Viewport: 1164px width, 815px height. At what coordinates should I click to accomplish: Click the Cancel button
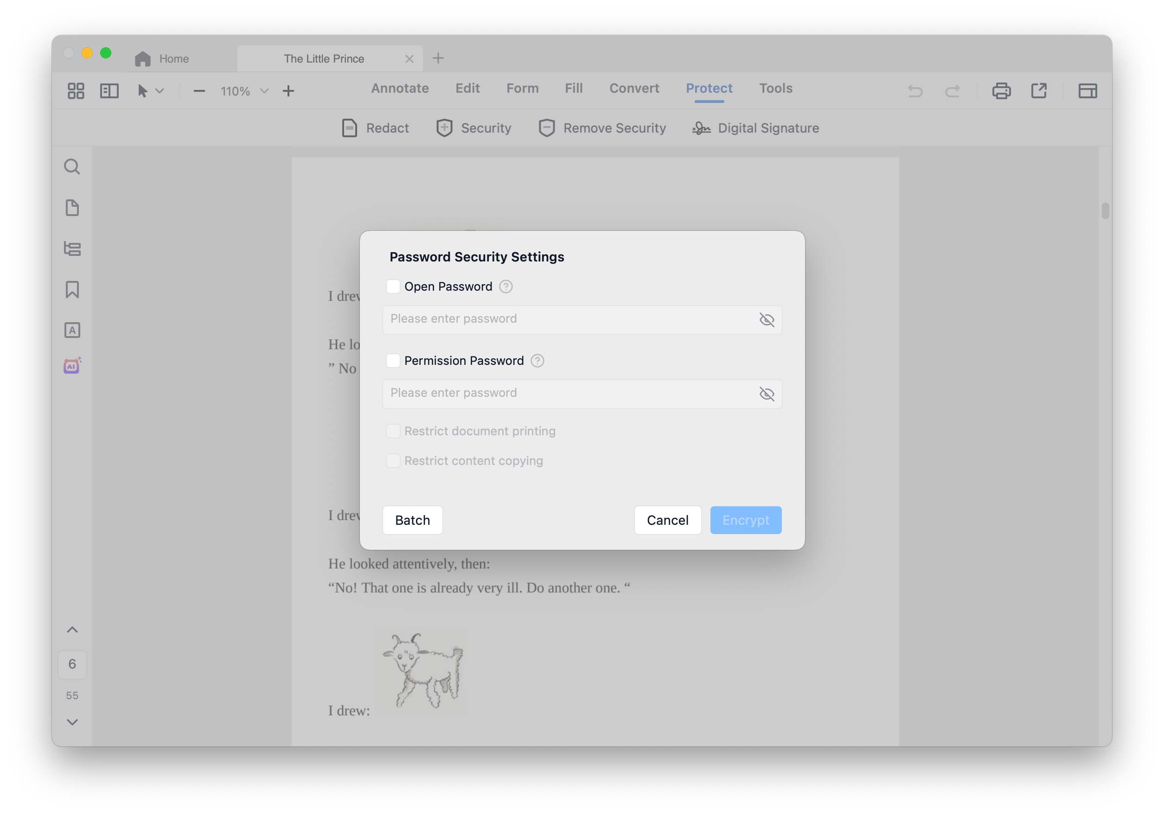tap(667, 520)
